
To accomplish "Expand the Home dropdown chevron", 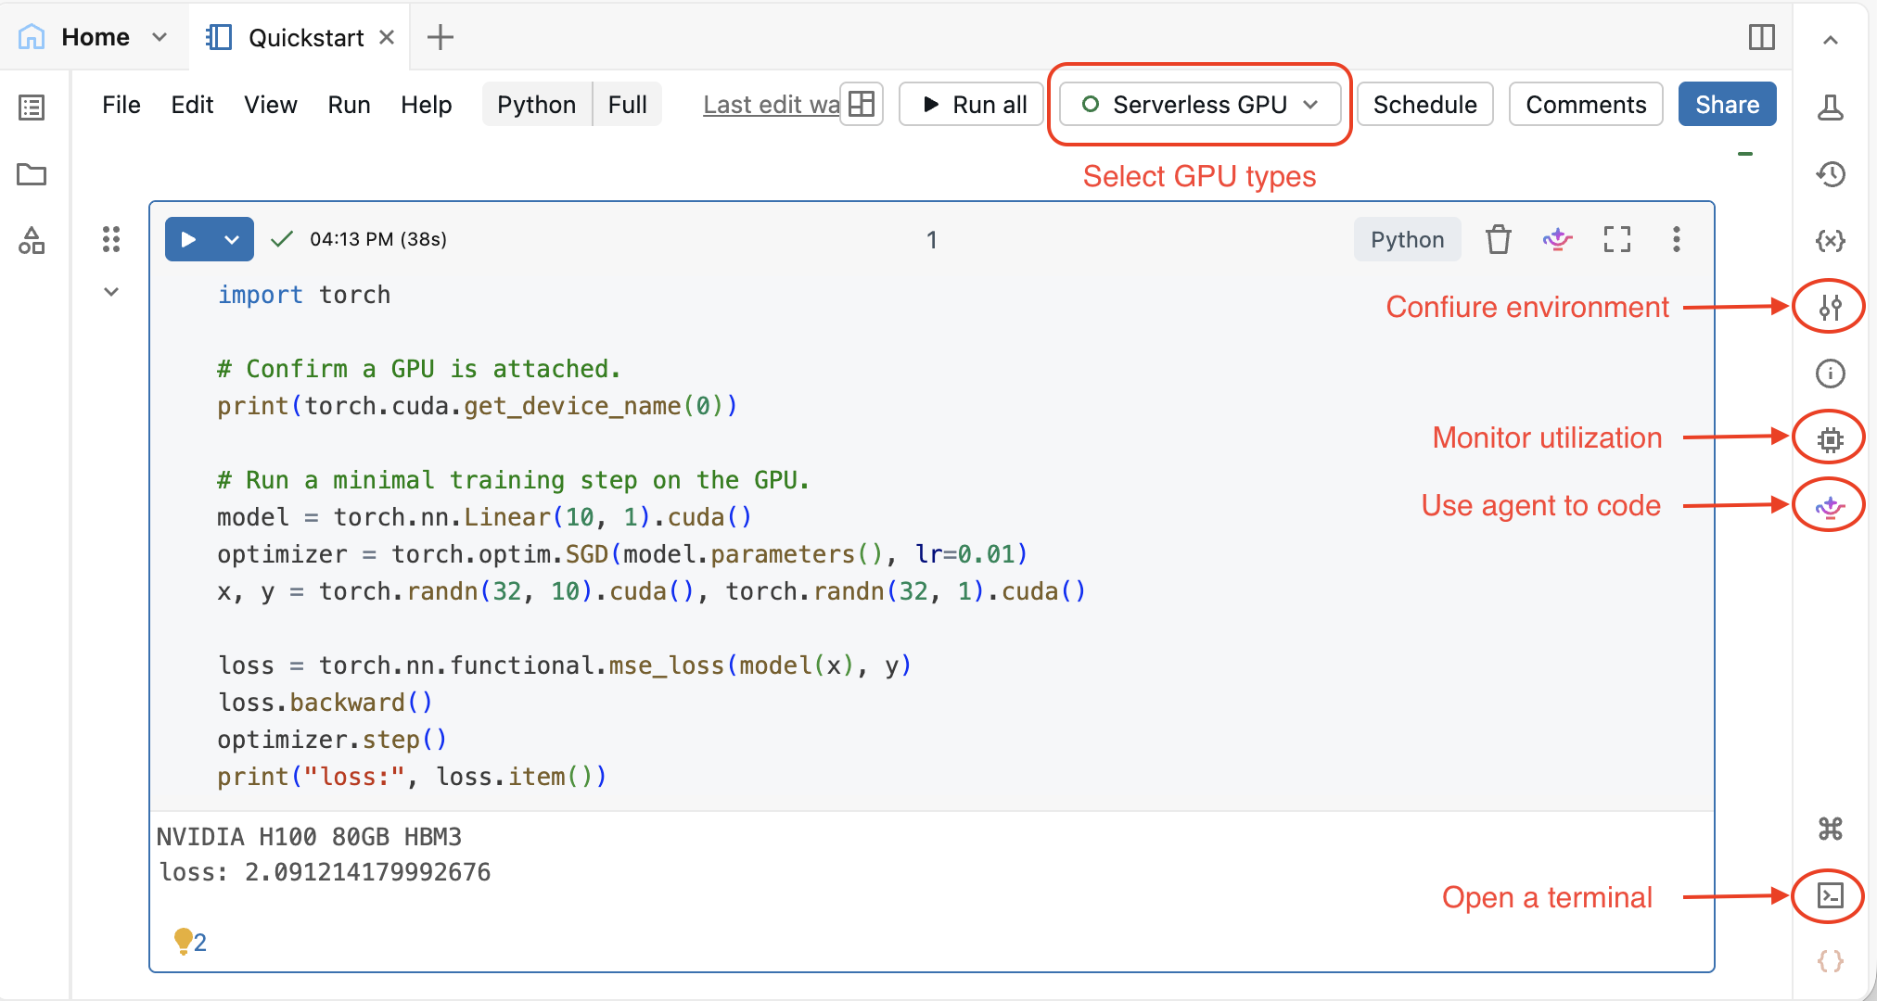I will (x=160, y=37).
